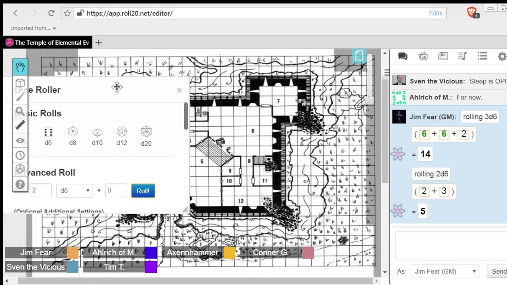The image size is (507, 285).
Task: Toggle the sidebar collapse handle
Action: pos(387,72)
